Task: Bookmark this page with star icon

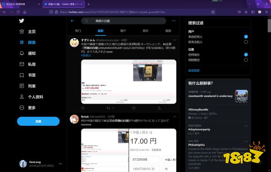Action: point(213,12)
